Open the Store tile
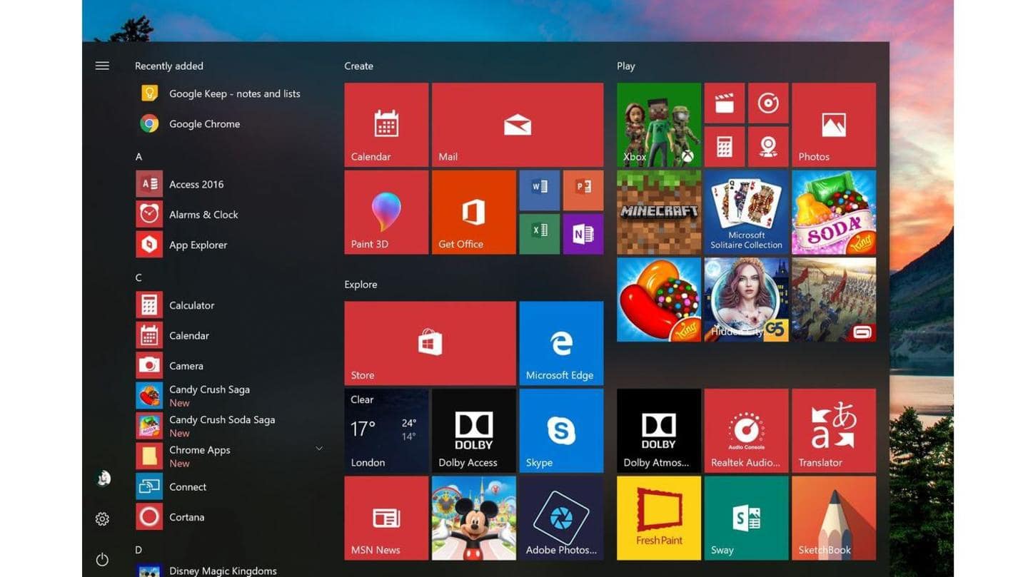Viewport: 1028px width, 577px height. coord(430,343)
